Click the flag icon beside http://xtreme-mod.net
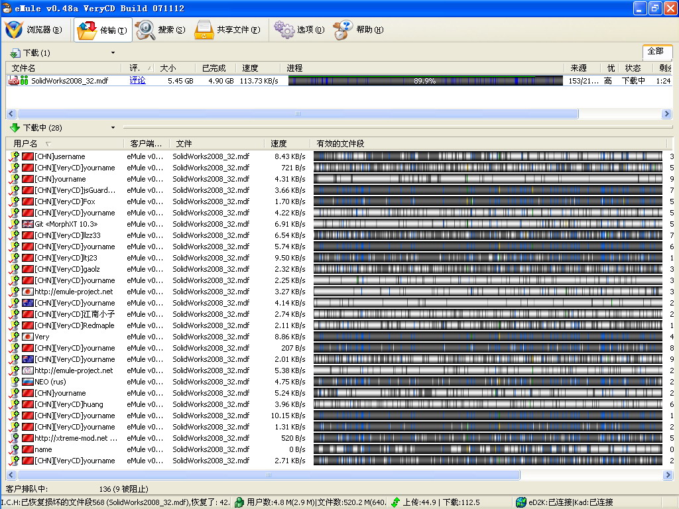Screen dimensions: 679x509 point(28,438)
